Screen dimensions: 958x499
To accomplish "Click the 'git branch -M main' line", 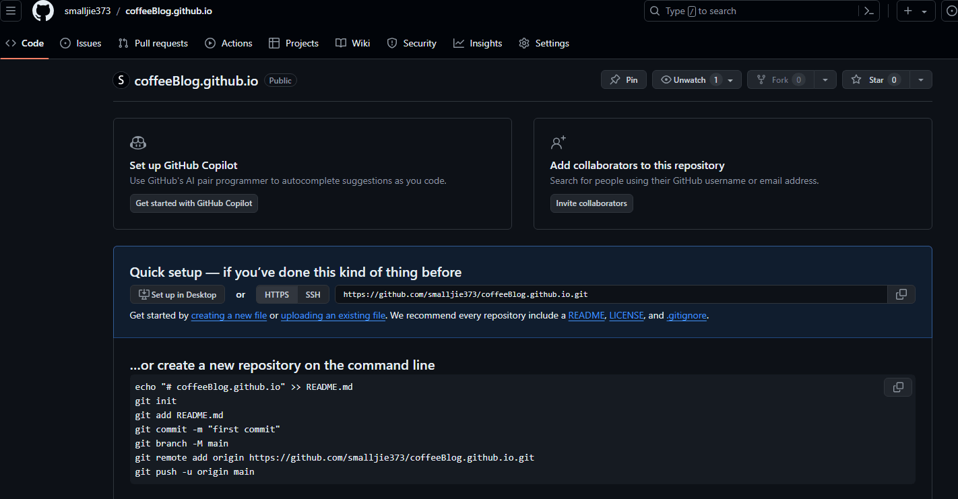I will pyautogui.click(x=182, y=443).
